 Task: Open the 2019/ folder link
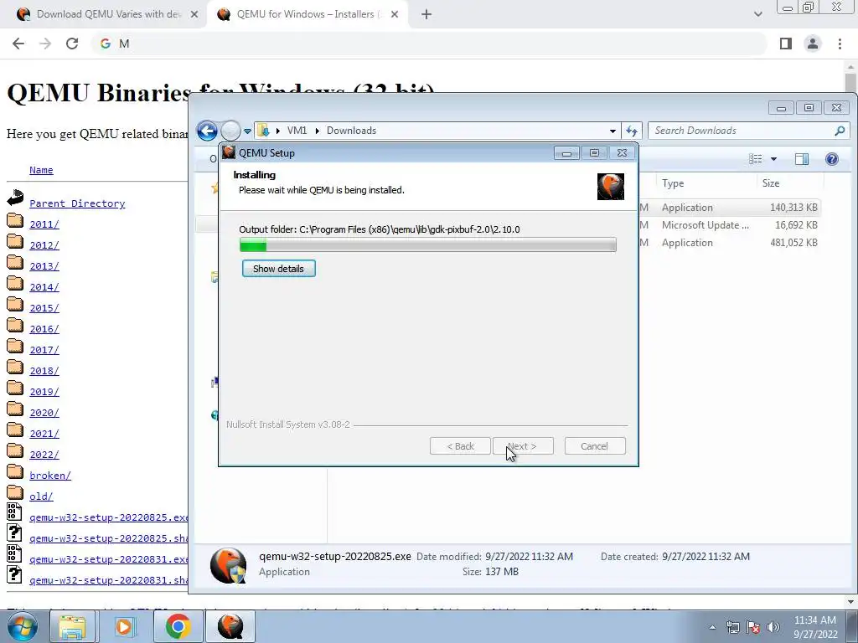[44, 392]
